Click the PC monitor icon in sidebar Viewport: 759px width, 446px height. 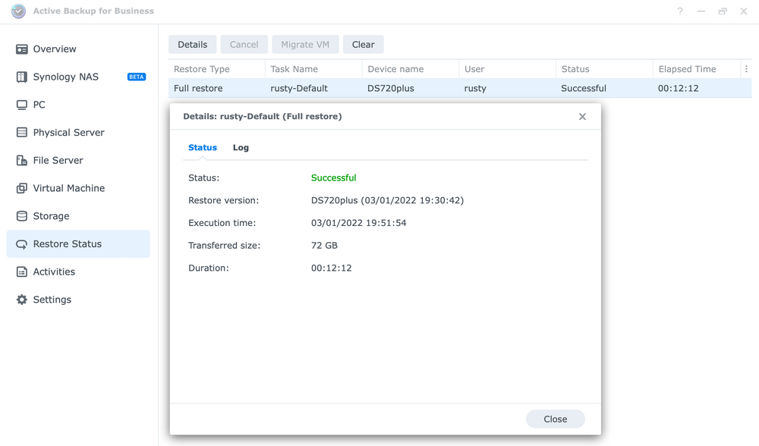pyautogui.click(x=22, y=105)
